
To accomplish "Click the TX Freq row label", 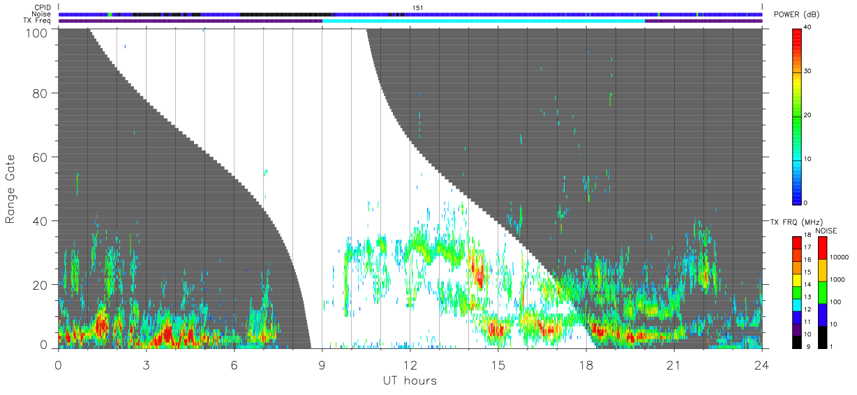I will pyautogui.click(x=38, y=21).
